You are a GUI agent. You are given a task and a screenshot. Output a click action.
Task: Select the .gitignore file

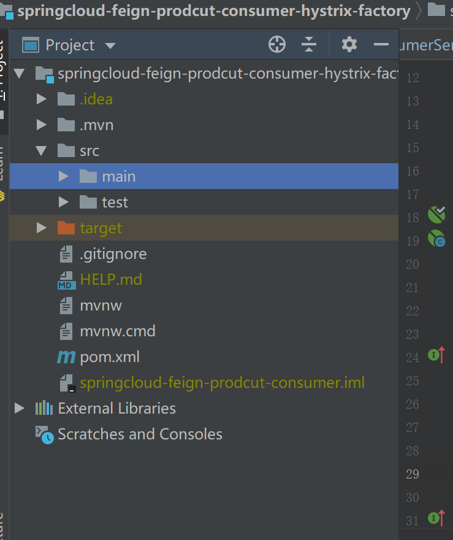113,254
